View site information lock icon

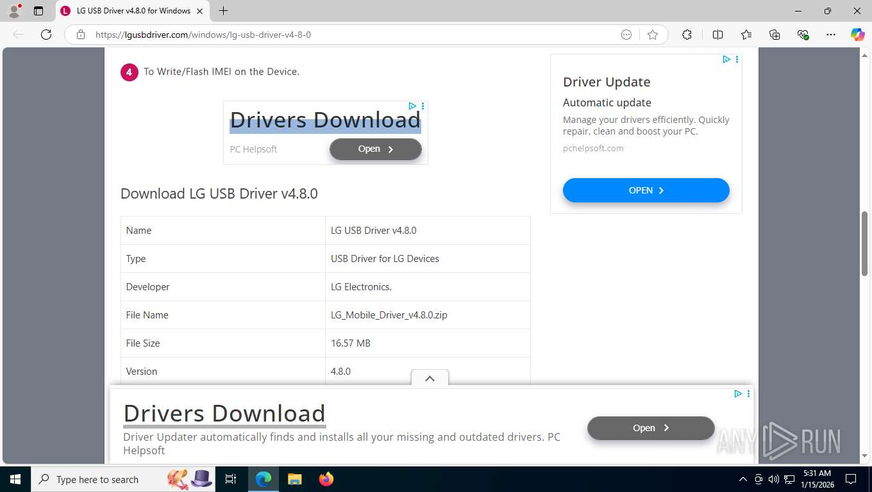tap(81, 35)
